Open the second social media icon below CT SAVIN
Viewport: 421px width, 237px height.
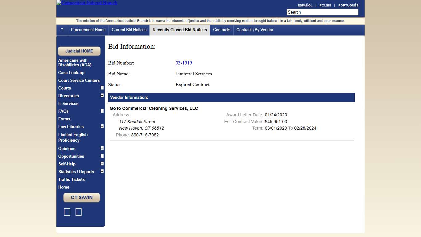tap(78, 212)
